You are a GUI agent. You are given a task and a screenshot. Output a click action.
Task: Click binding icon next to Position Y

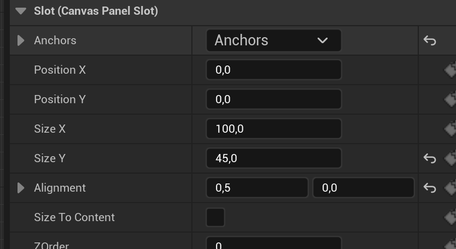pyautogui.click(x=450, y=99)
